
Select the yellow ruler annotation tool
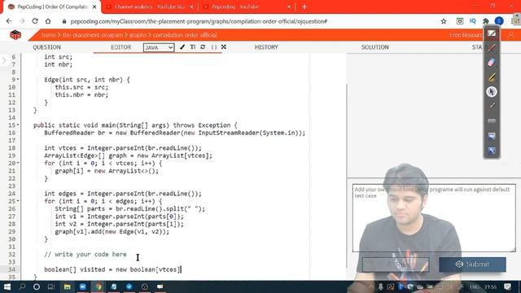[492, 77]
